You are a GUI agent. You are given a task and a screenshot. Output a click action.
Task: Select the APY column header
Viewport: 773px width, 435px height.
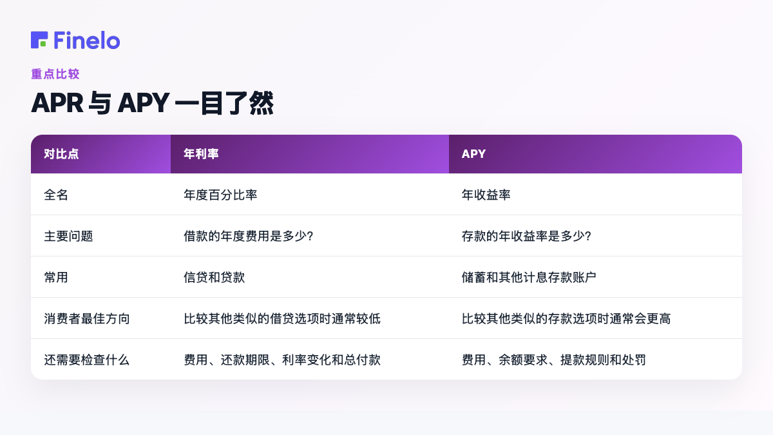[x=595, y=154]
